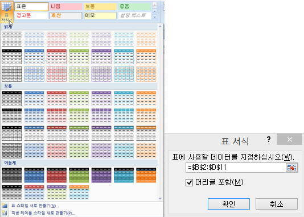
Task: Click the collapse dialog range selector icon
Action: pyautogui.click(x=292, y=168)
